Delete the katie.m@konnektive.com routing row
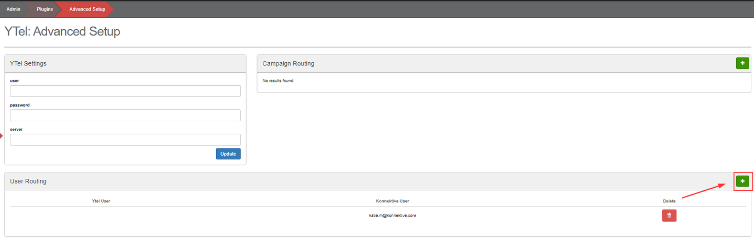The image size is (754, 242). click(x=669, y=215)
